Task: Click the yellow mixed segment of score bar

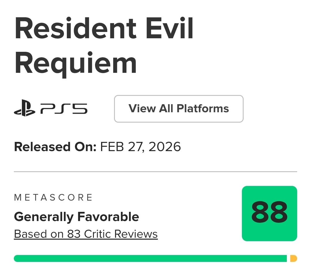Action: click(293, 258)
